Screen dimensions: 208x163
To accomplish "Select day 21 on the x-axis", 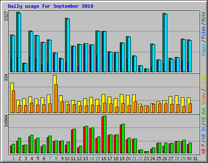I will pos(134,159).
